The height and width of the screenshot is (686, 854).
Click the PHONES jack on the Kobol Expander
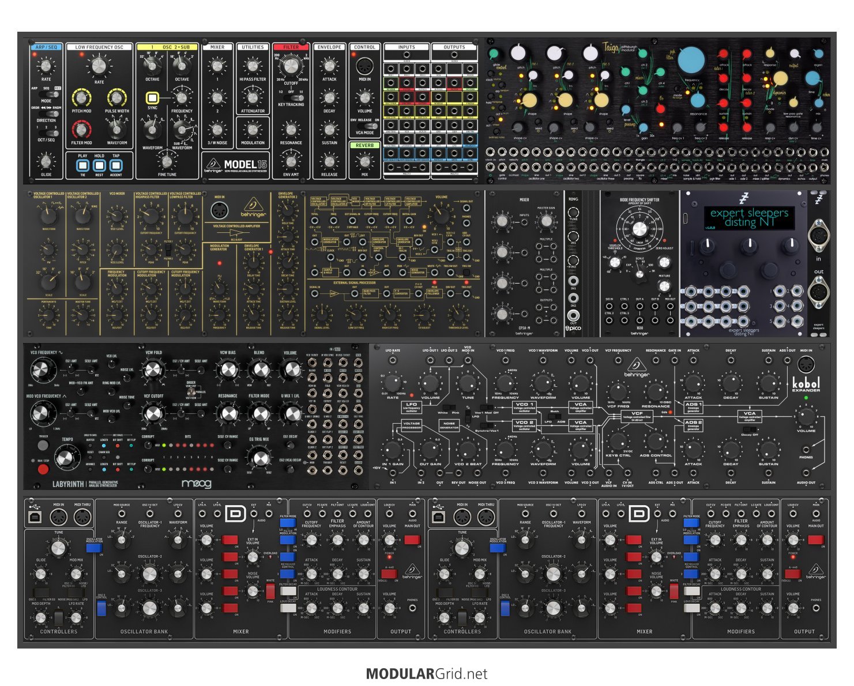pyautogui.click(x=806, y=448)
